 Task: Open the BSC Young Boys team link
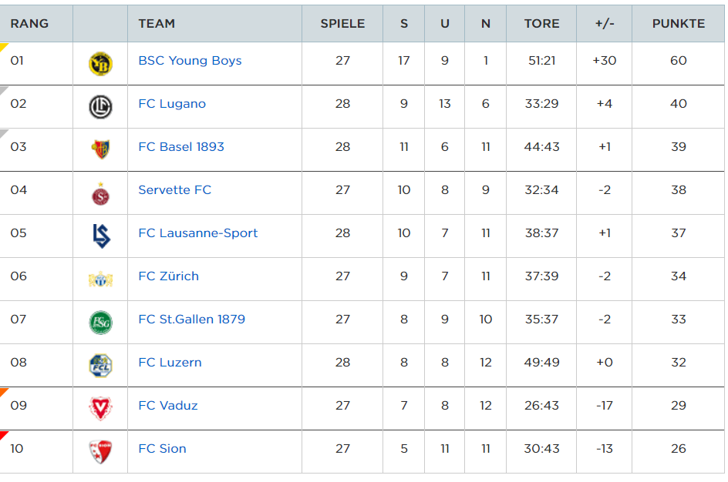click(190, 61)
